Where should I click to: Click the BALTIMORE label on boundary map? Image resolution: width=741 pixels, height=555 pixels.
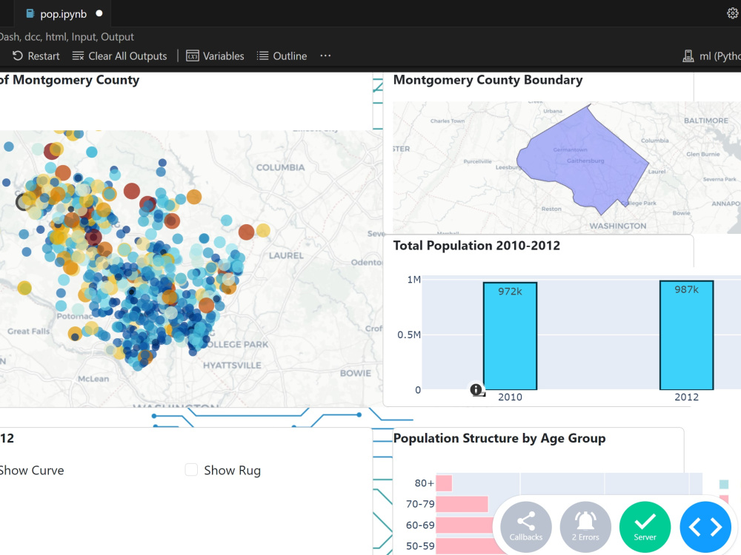point(706,121)
